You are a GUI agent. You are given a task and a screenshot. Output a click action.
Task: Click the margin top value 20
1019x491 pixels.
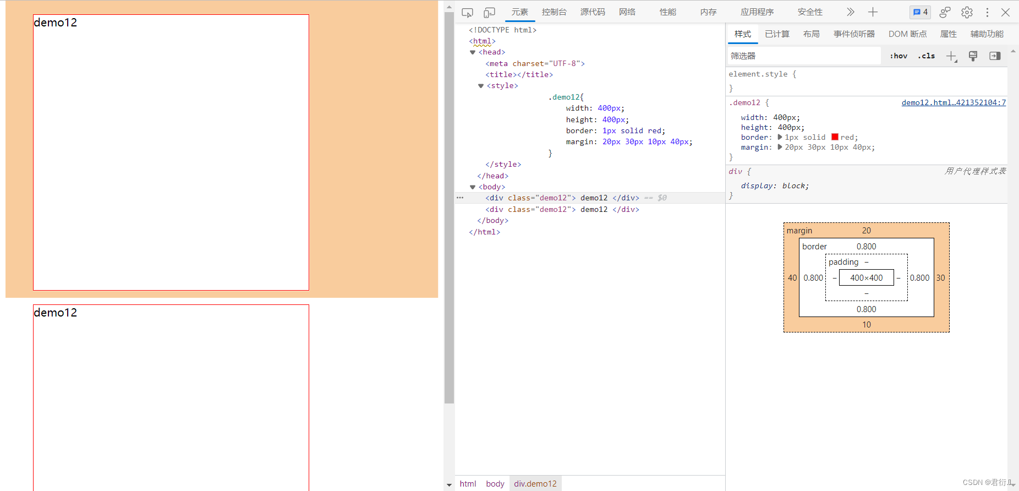(867, 231)
